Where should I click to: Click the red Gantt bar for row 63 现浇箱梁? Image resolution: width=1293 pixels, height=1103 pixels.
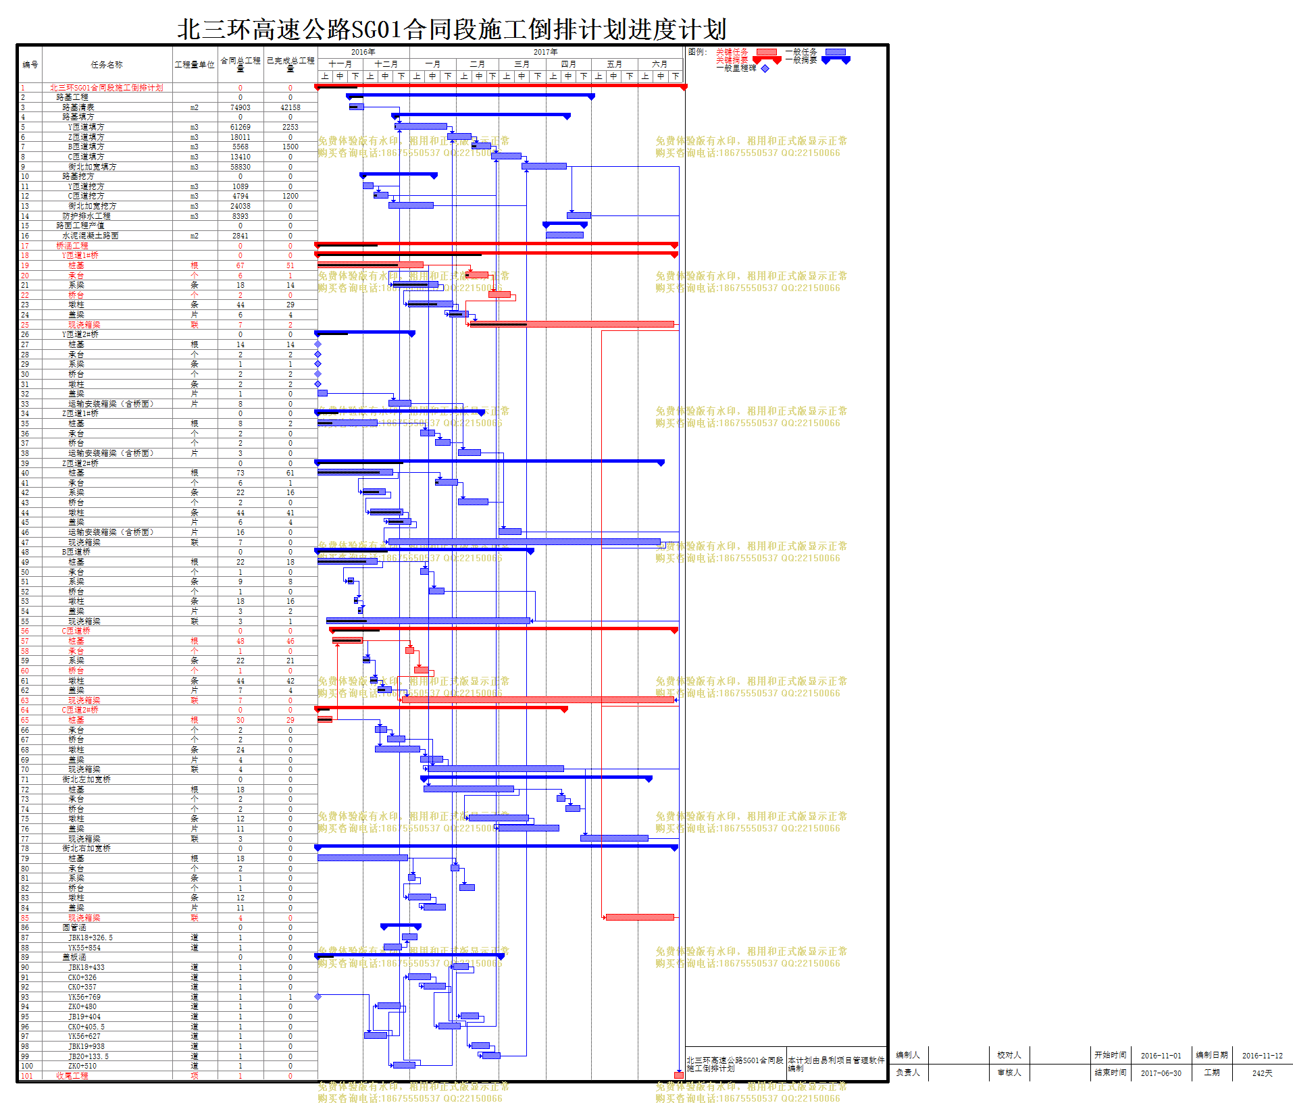pos(538,700)
